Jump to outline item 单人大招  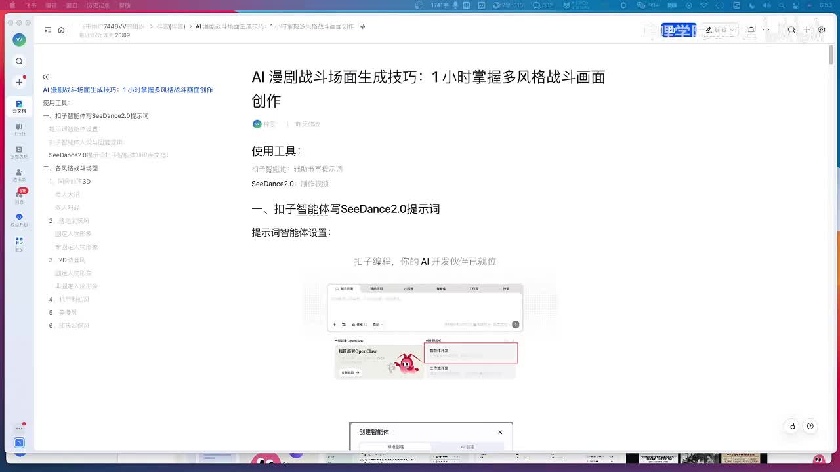point(68,195)
